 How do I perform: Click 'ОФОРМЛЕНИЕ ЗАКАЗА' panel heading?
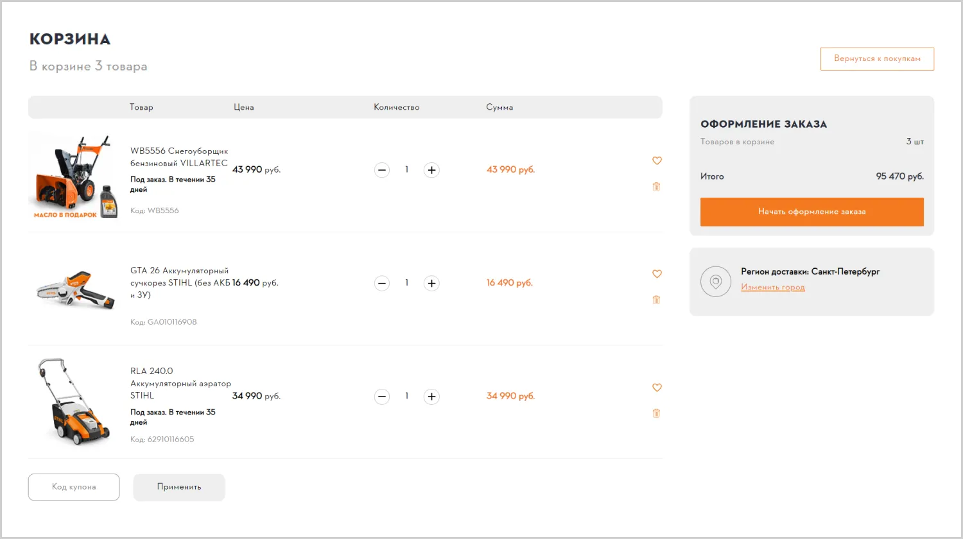click(764, 124)
